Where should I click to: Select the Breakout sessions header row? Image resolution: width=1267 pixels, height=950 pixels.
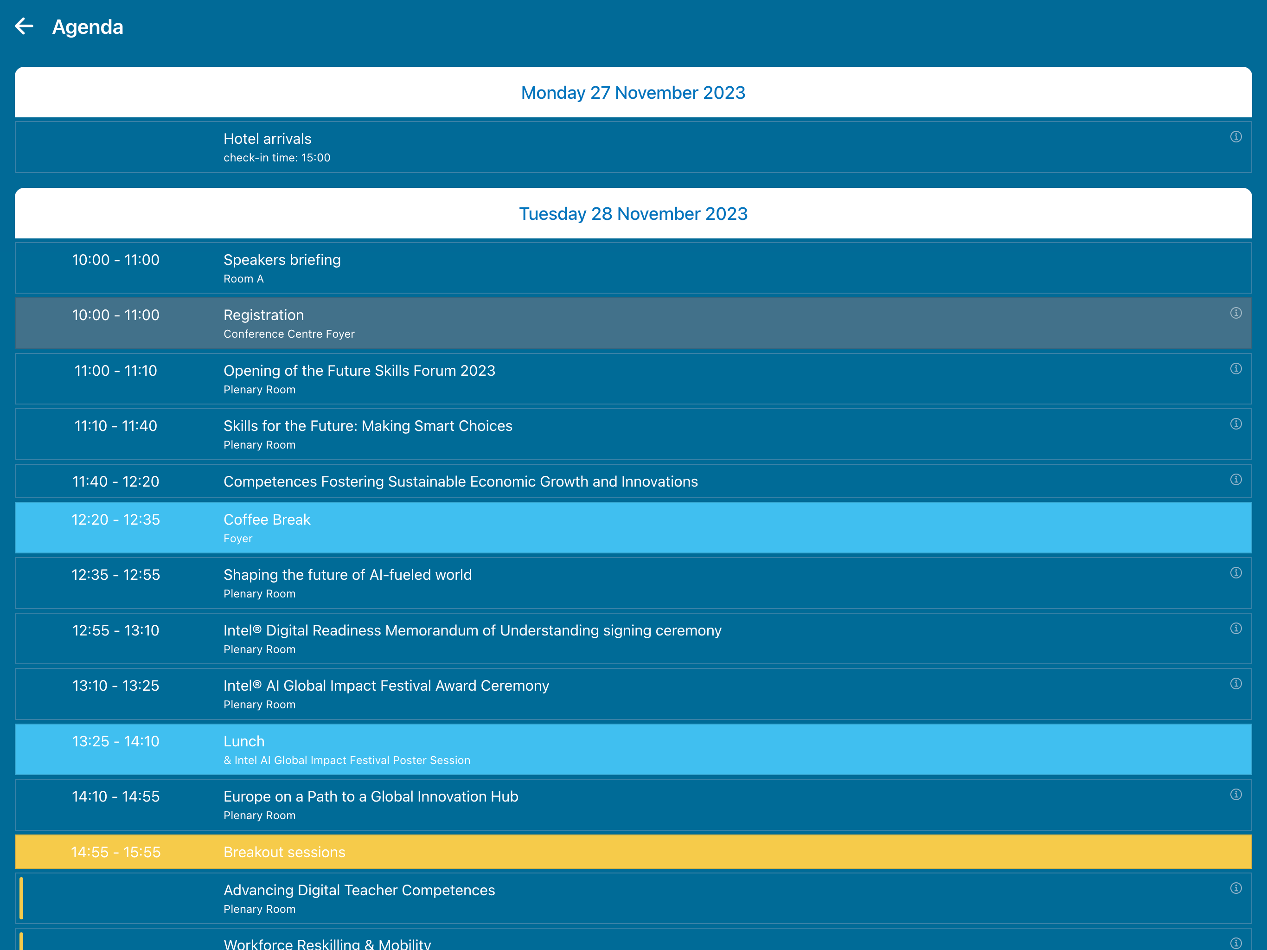[x=633, y=852]
